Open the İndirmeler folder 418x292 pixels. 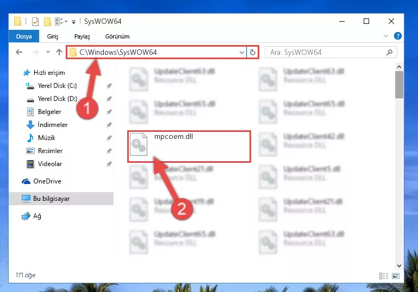pyautogui.click(x=53, y=125)
